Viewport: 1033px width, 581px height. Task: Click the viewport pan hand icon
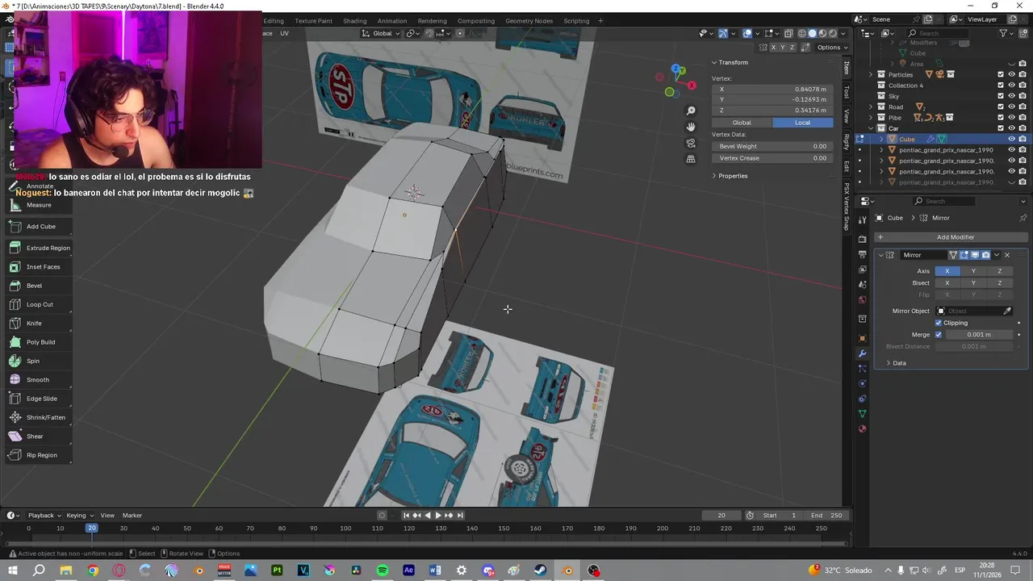(x=691, y=127)
